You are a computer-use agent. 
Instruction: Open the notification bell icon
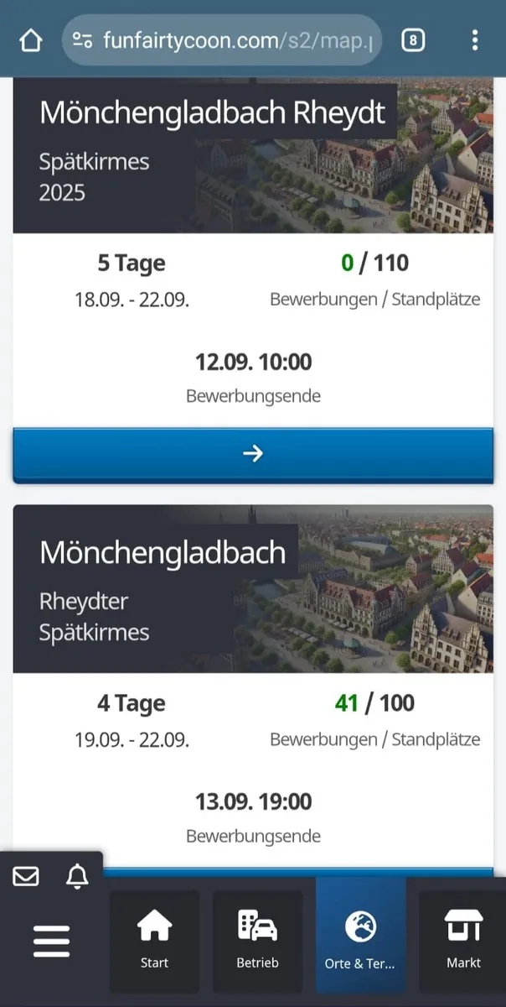(x=77, y=876)
